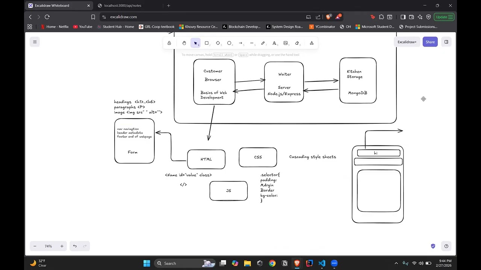Click the Share button
The width and height of the screenshot is (481, 270).
[x=430, y=42]
